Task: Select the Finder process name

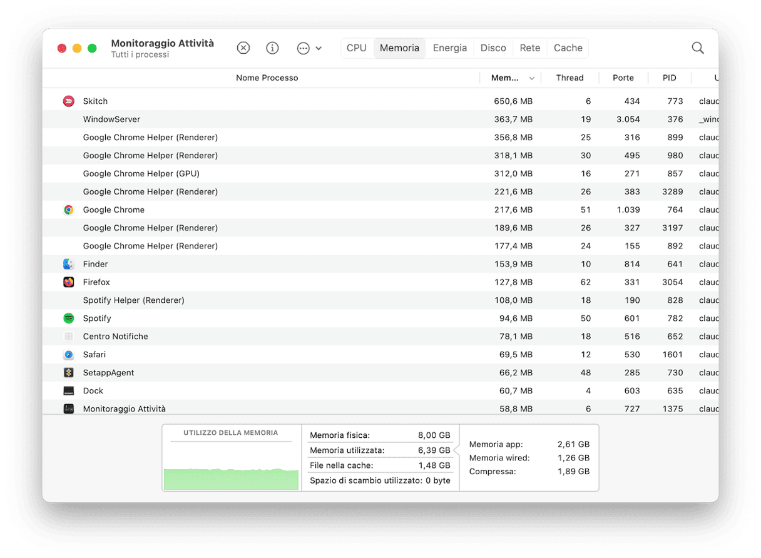Action: click(x=96, y=265)
